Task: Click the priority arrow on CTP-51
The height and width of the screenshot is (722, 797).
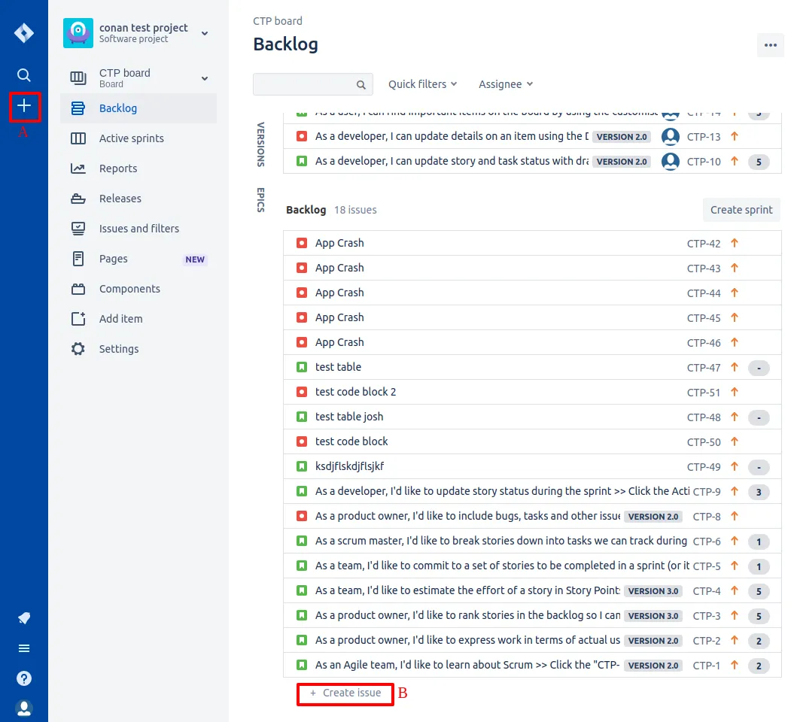Action: coord(734,392)
